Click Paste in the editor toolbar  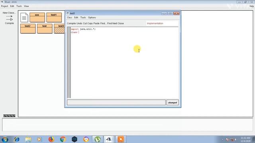(96, 23)
